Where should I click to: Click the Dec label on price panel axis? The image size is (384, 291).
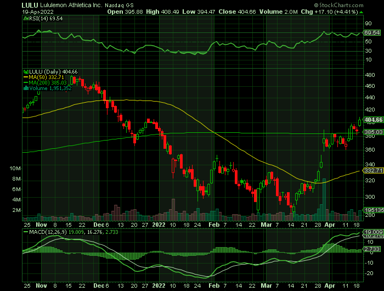click(x=99, y=225)
